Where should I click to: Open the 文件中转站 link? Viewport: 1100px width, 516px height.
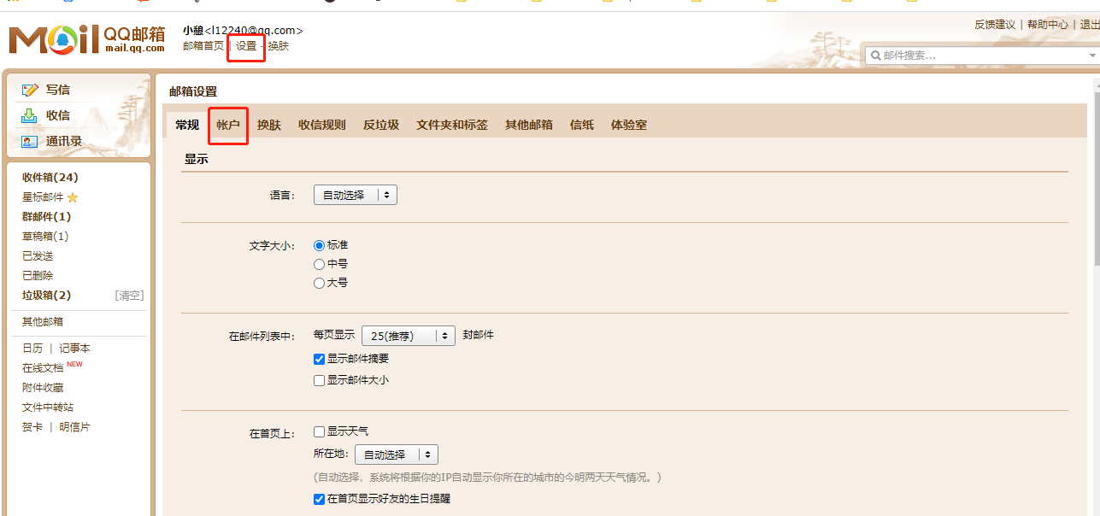click(x=48, y=408)
